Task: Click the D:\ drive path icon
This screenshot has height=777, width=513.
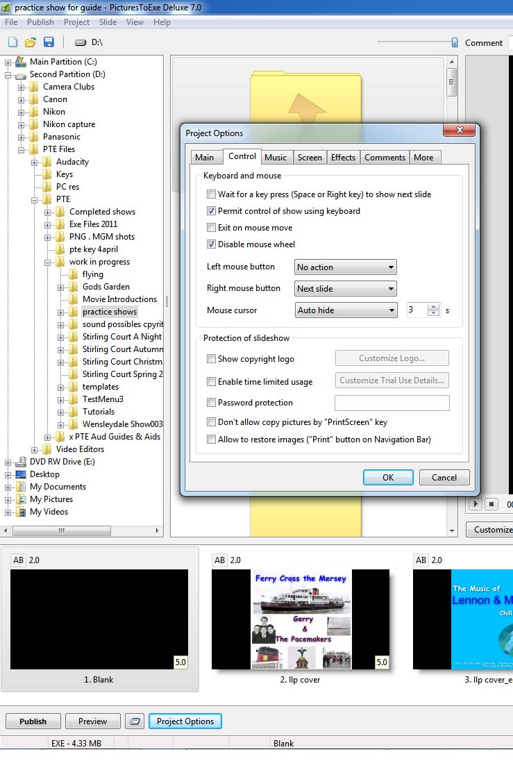Action: (81, 42)
